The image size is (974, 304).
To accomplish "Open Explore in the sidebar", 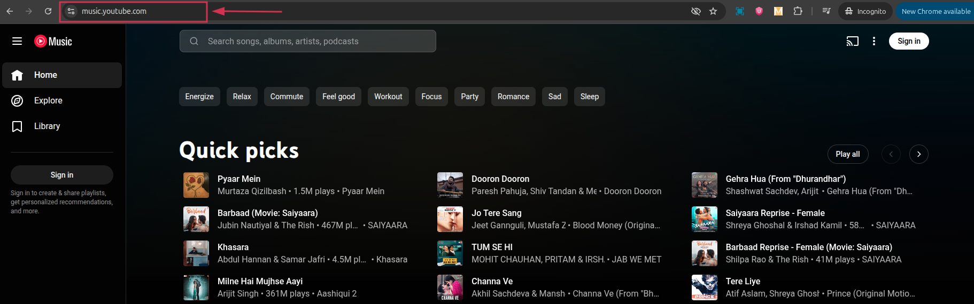I will 62,101.
